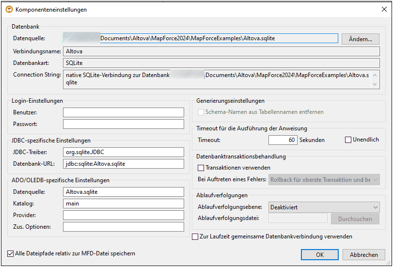Screen dimensions: 393x267
Task: Enable the Unendlich timeout checkbox
Action: [x=348, y=140]
